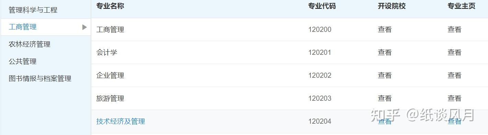
Task: Select 管理科学与工程 in the sidebar
Action: coord(33,10)
